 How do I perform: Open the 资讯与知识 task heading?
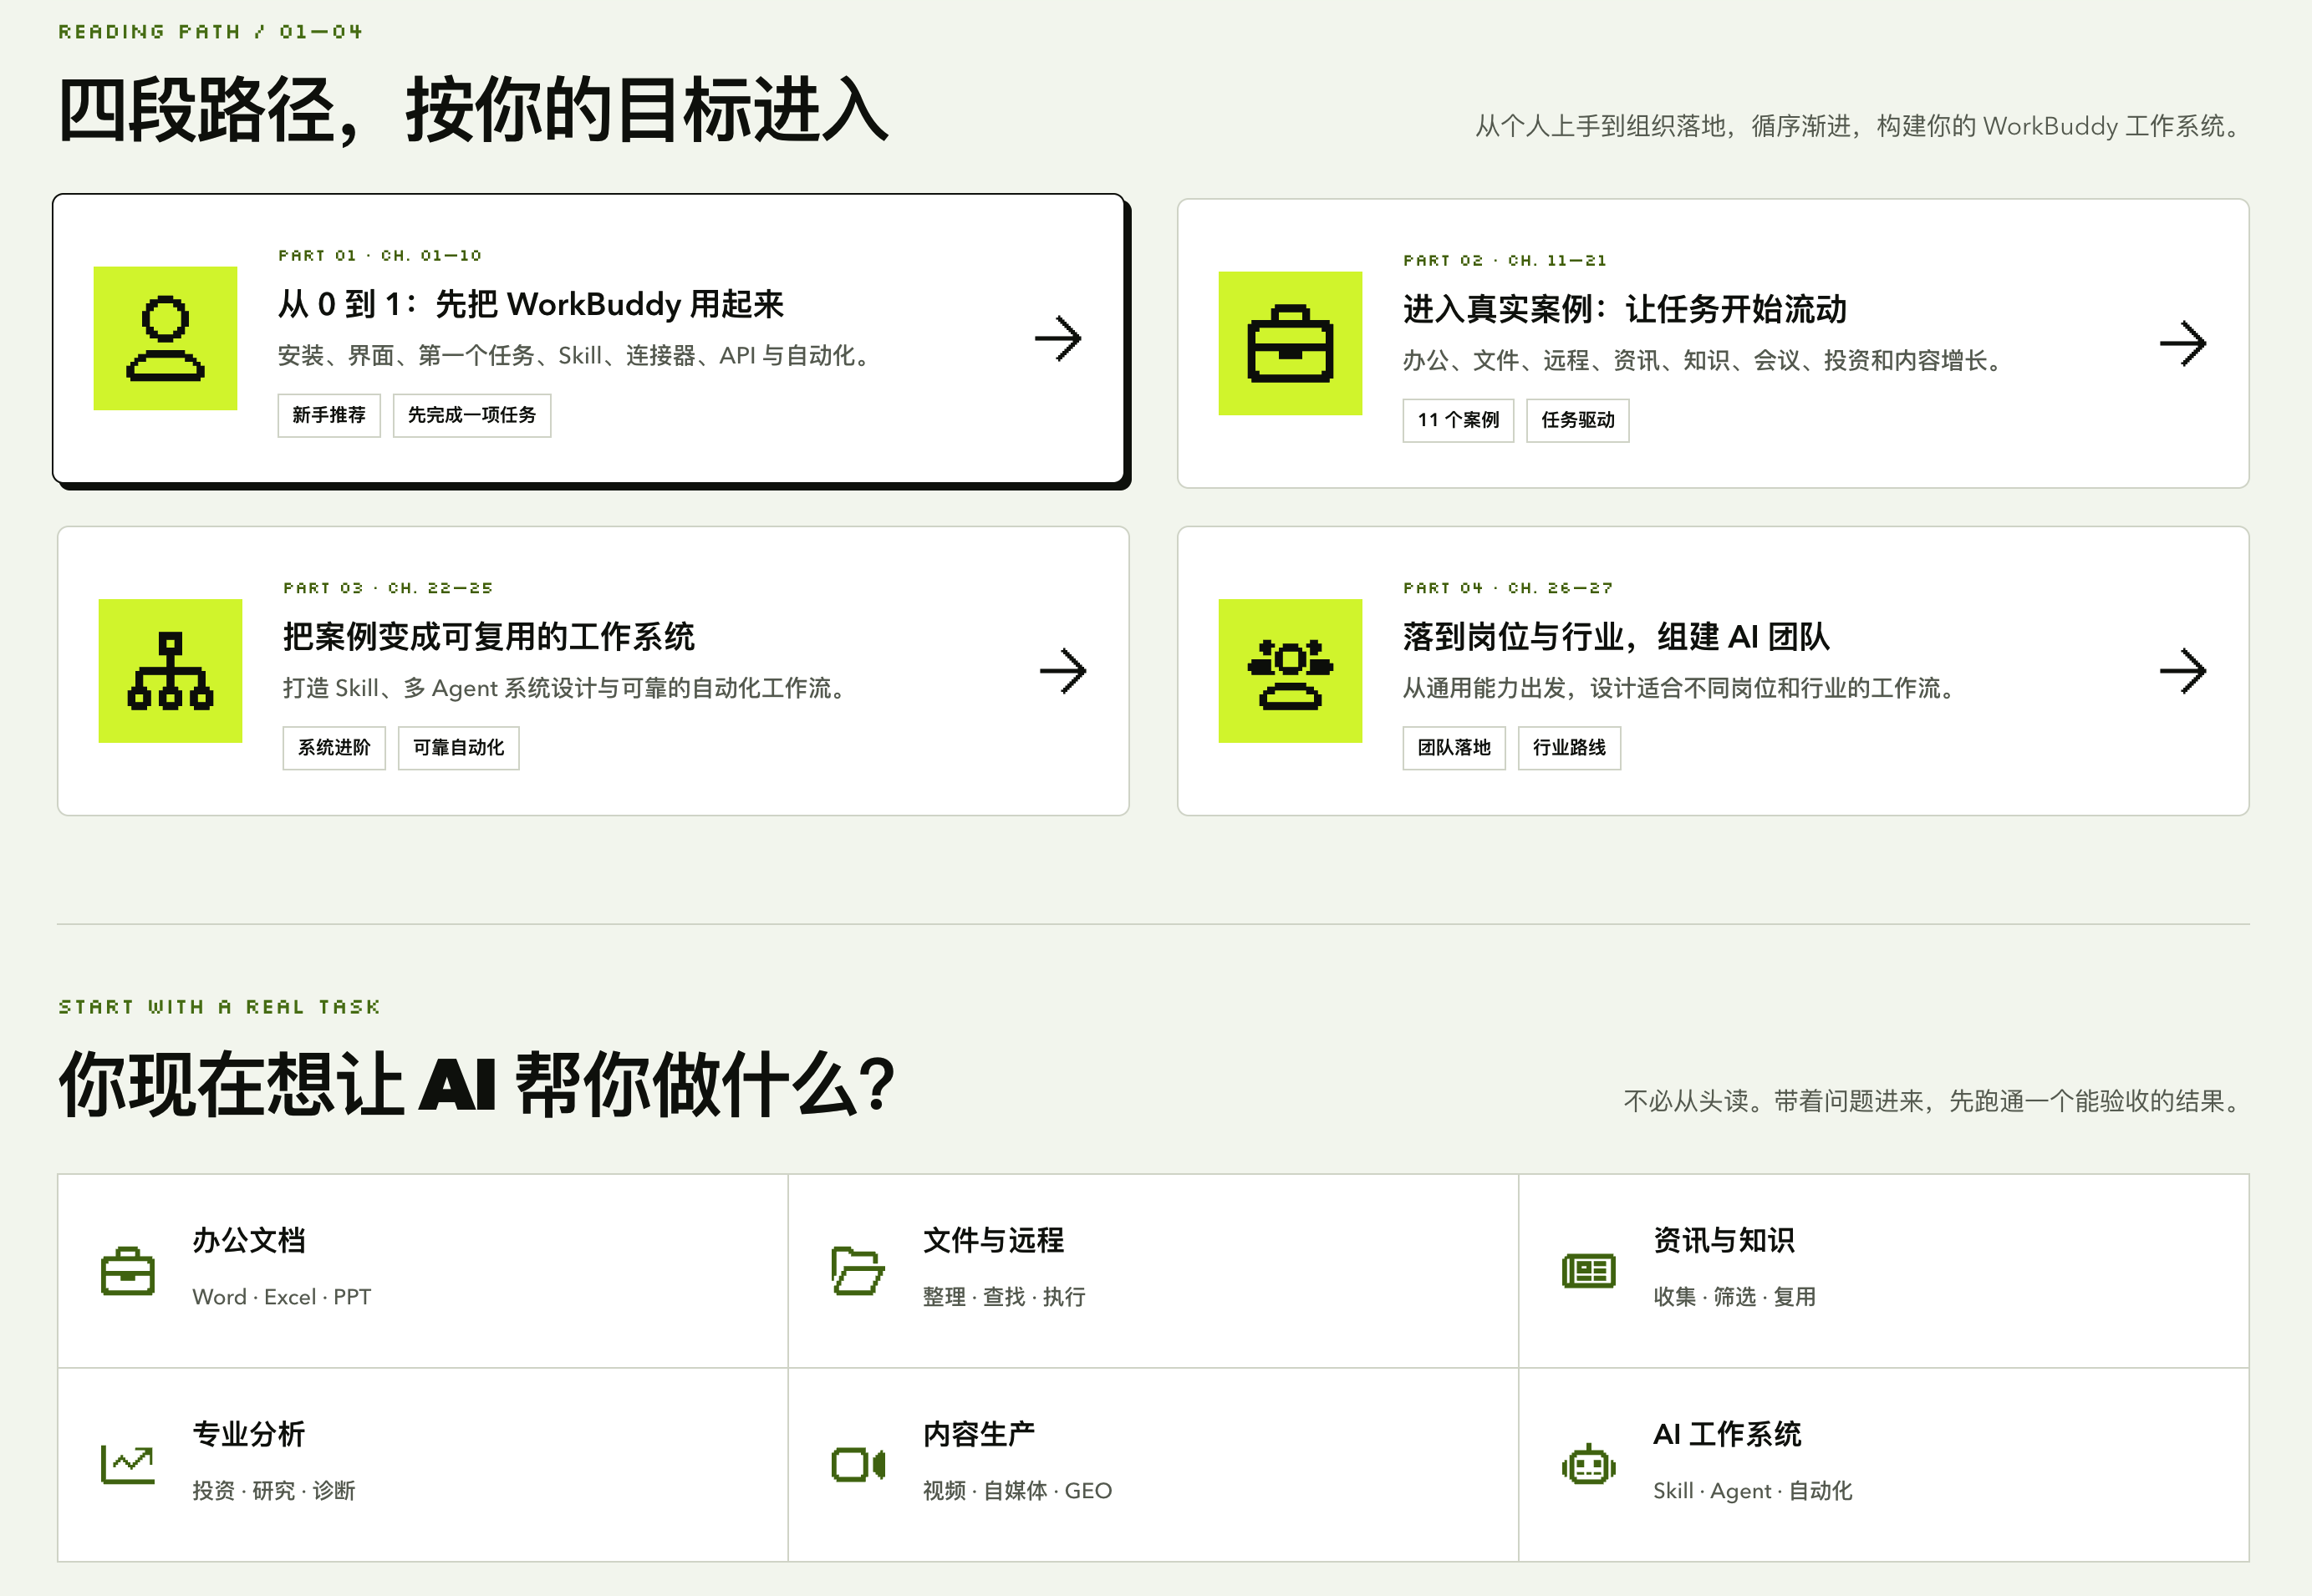tap(1724, 1240)
